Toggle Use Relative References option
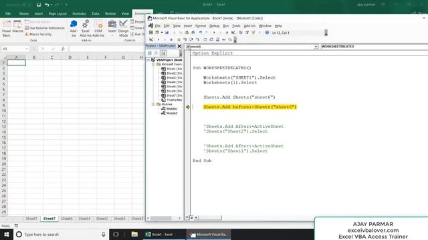Screen dimensions: 428x240 click(45, 28)
